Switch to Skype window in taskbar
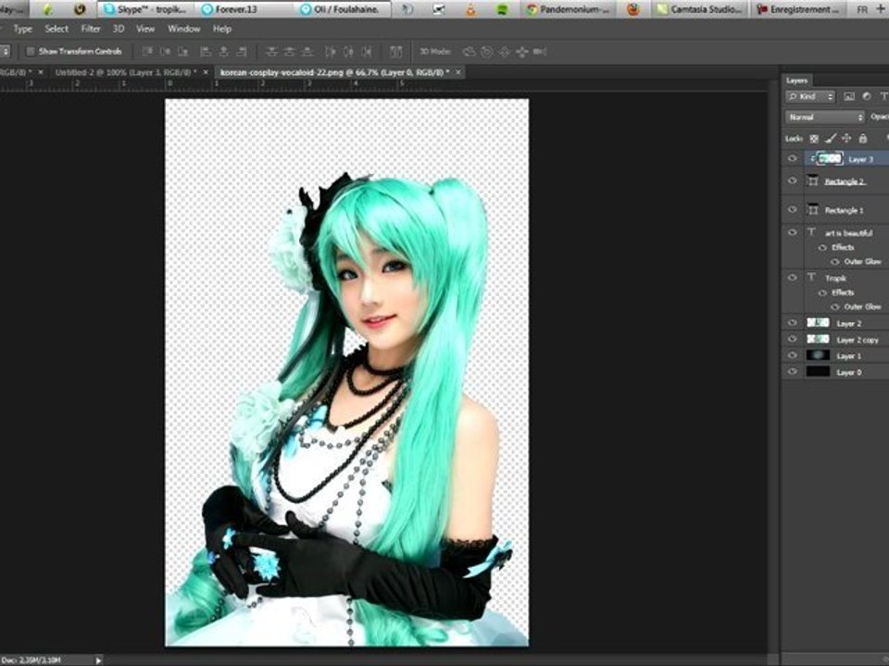Viewport: 889px width, 666px height. [x=145, y=9]
